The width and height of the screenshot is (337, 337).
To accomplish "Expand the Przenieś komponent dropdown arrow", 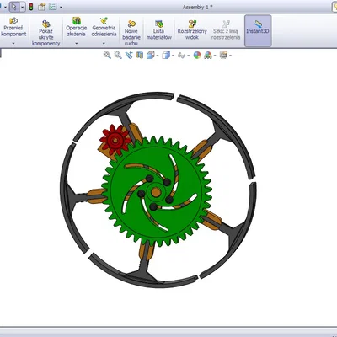I will click(13, 44).
